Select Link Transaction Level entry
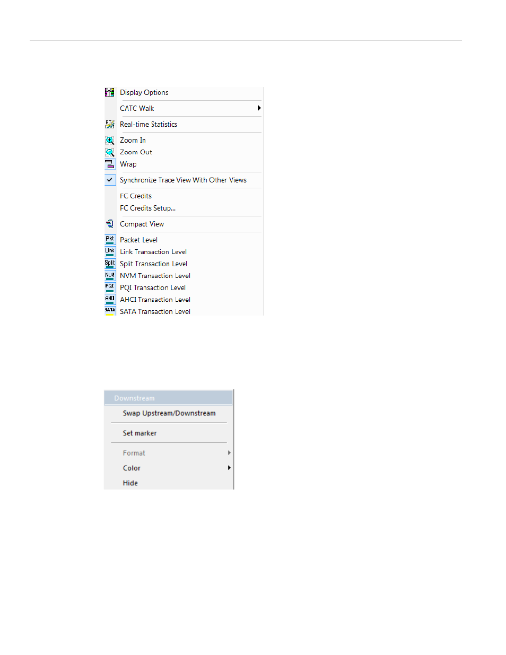The width and height of the screenshot is (506, 655). point(153,252)
